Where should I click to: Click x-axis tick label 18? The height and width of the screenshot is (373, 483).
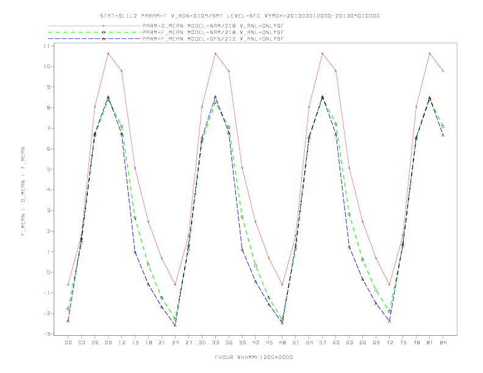(x=148, y=343)
